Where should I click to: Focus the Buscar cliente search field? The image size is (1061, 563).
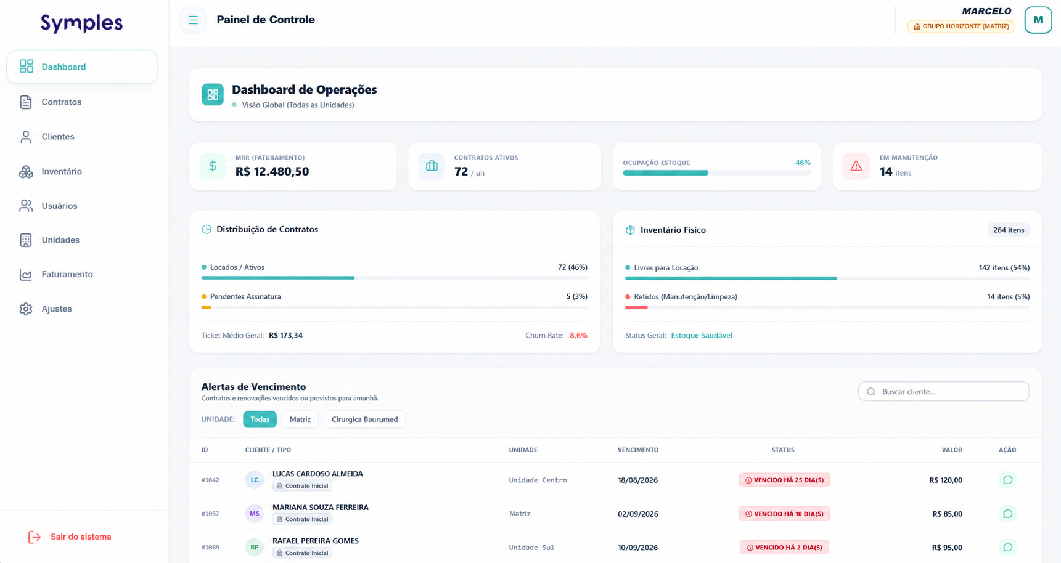pyautogui.click(x=944, y=392)
